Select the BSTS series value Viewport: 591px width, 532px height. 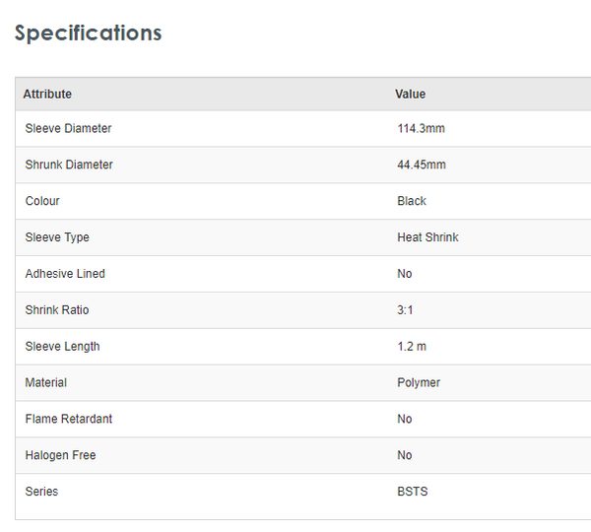[x=413, y=492]
